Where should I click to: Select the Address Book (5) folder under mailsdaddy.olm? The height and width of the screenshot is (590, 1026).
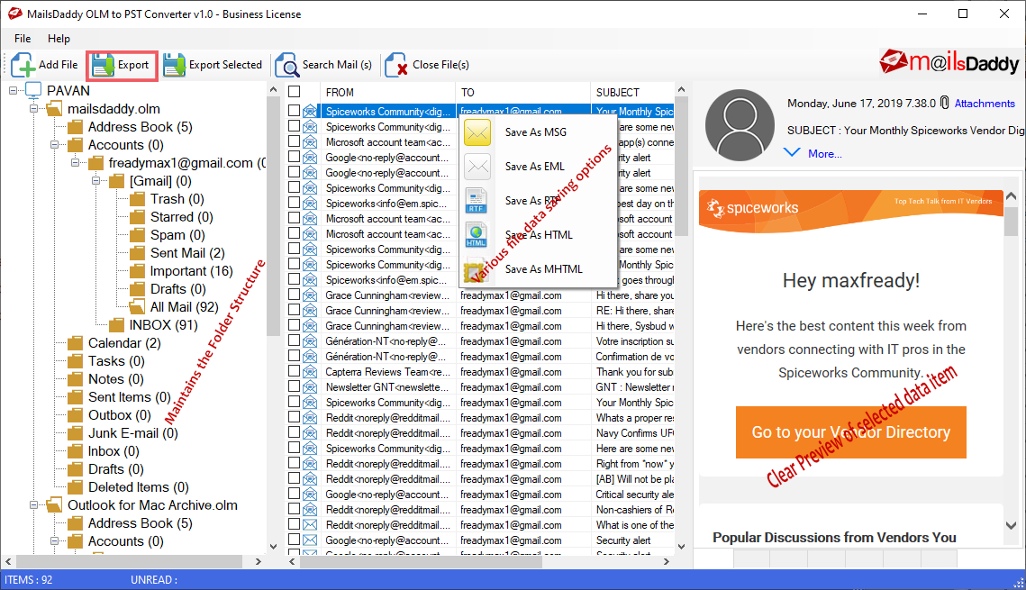(x=131, y=127)
